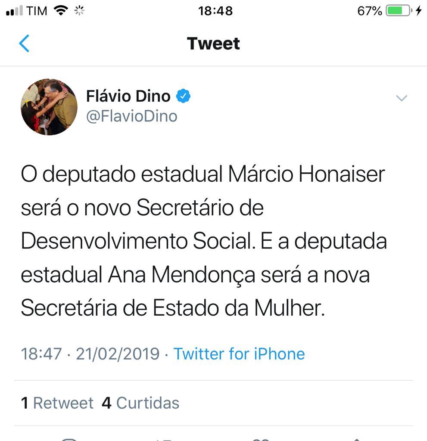Tap the 18:48 status bar clock

(x=215, y=11)
